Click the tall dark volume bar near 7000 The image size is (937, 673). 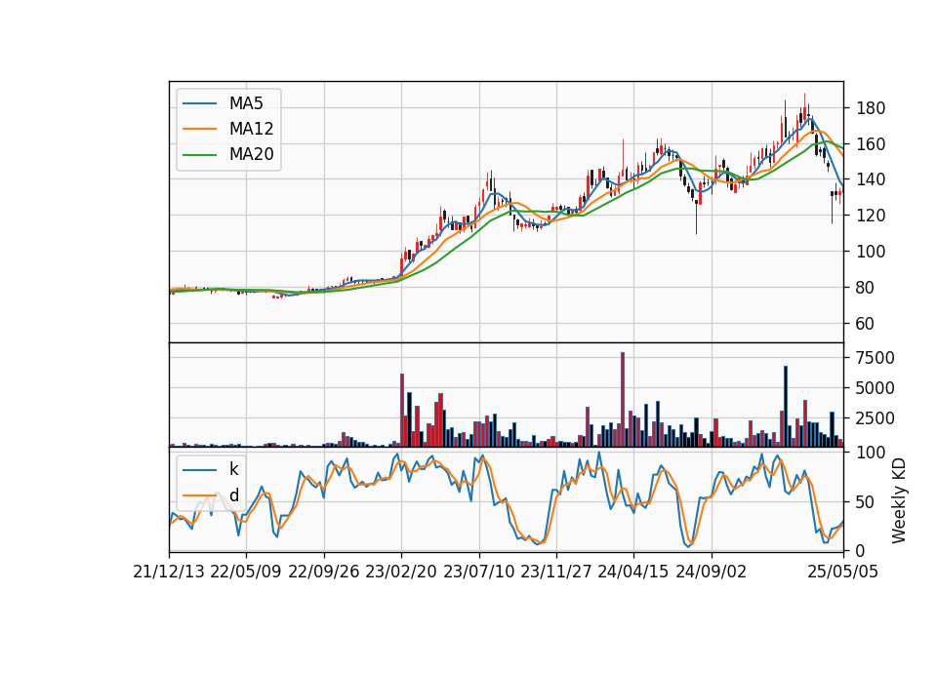(x=786, y=406)
